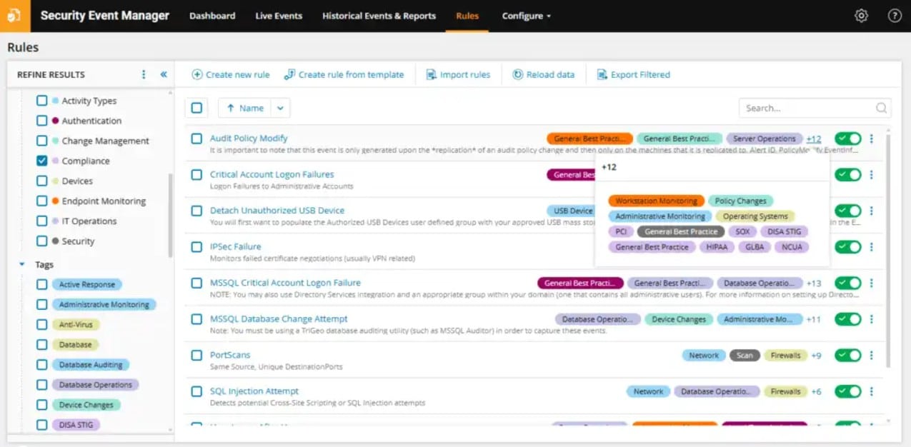The image size is (911, 447).
Task: Collapse the Refine Results panel with double chevron
Action: [x=164, y=74]
